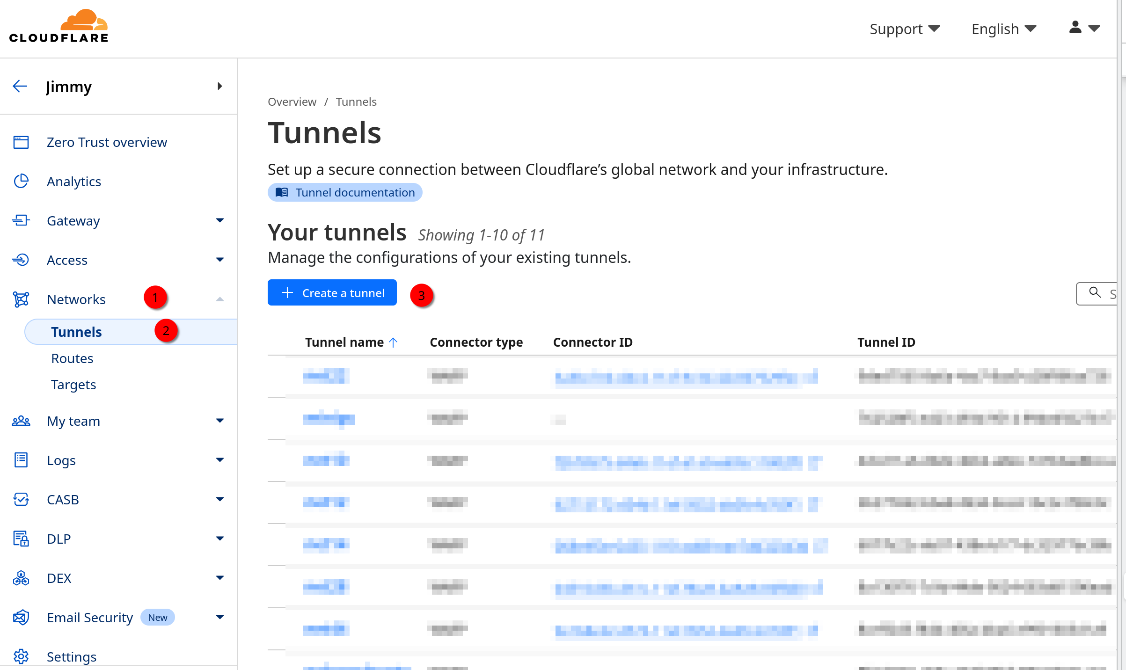Open the Settings menu item

[x=72, y=657]
